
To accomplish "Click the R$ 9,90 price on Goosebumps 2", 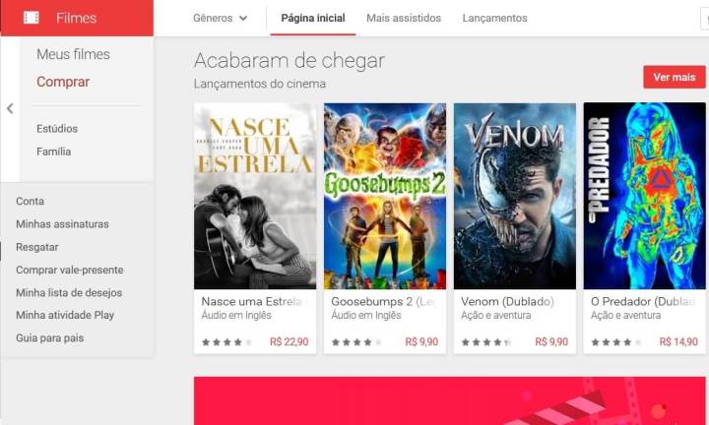I will point(421,342).
